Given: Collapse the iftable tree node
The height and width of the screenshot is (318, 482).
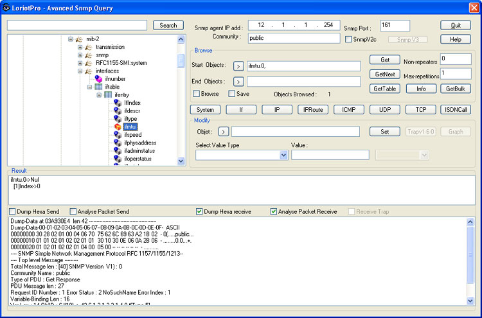Looking at the screenshot, I should pyautogui.click(x=89, y=87).
